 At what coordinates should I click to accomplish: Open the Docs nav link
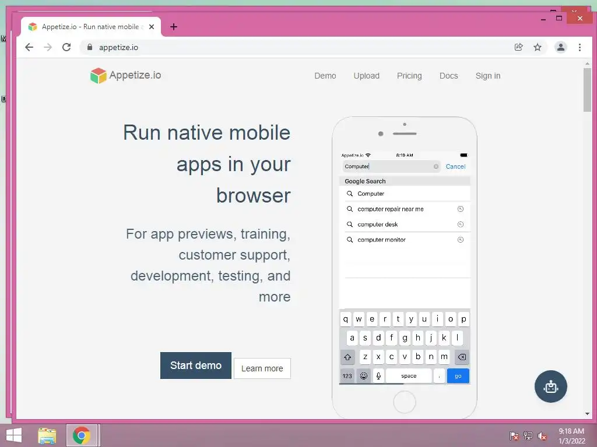(x=448, y=76)
